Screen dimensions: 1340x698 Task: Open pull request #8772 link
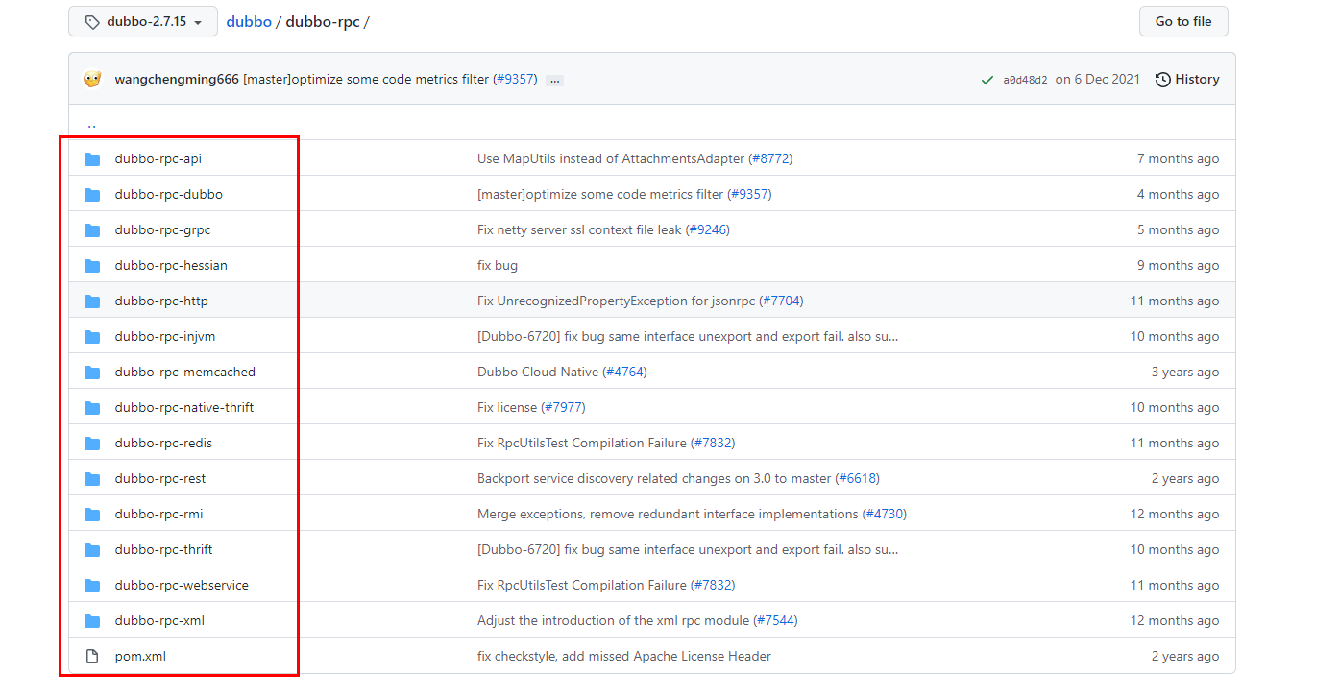pyautogui.click(x=771, y=158)
